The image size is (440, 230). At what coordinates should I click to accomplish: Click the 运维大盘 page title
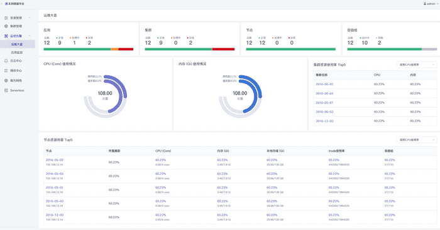click(x=50, y=16)
